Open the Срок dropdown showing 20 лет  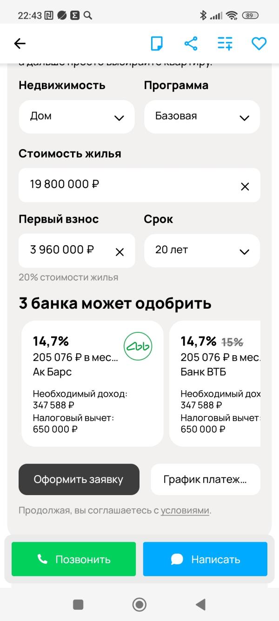[x=202, y=251]
